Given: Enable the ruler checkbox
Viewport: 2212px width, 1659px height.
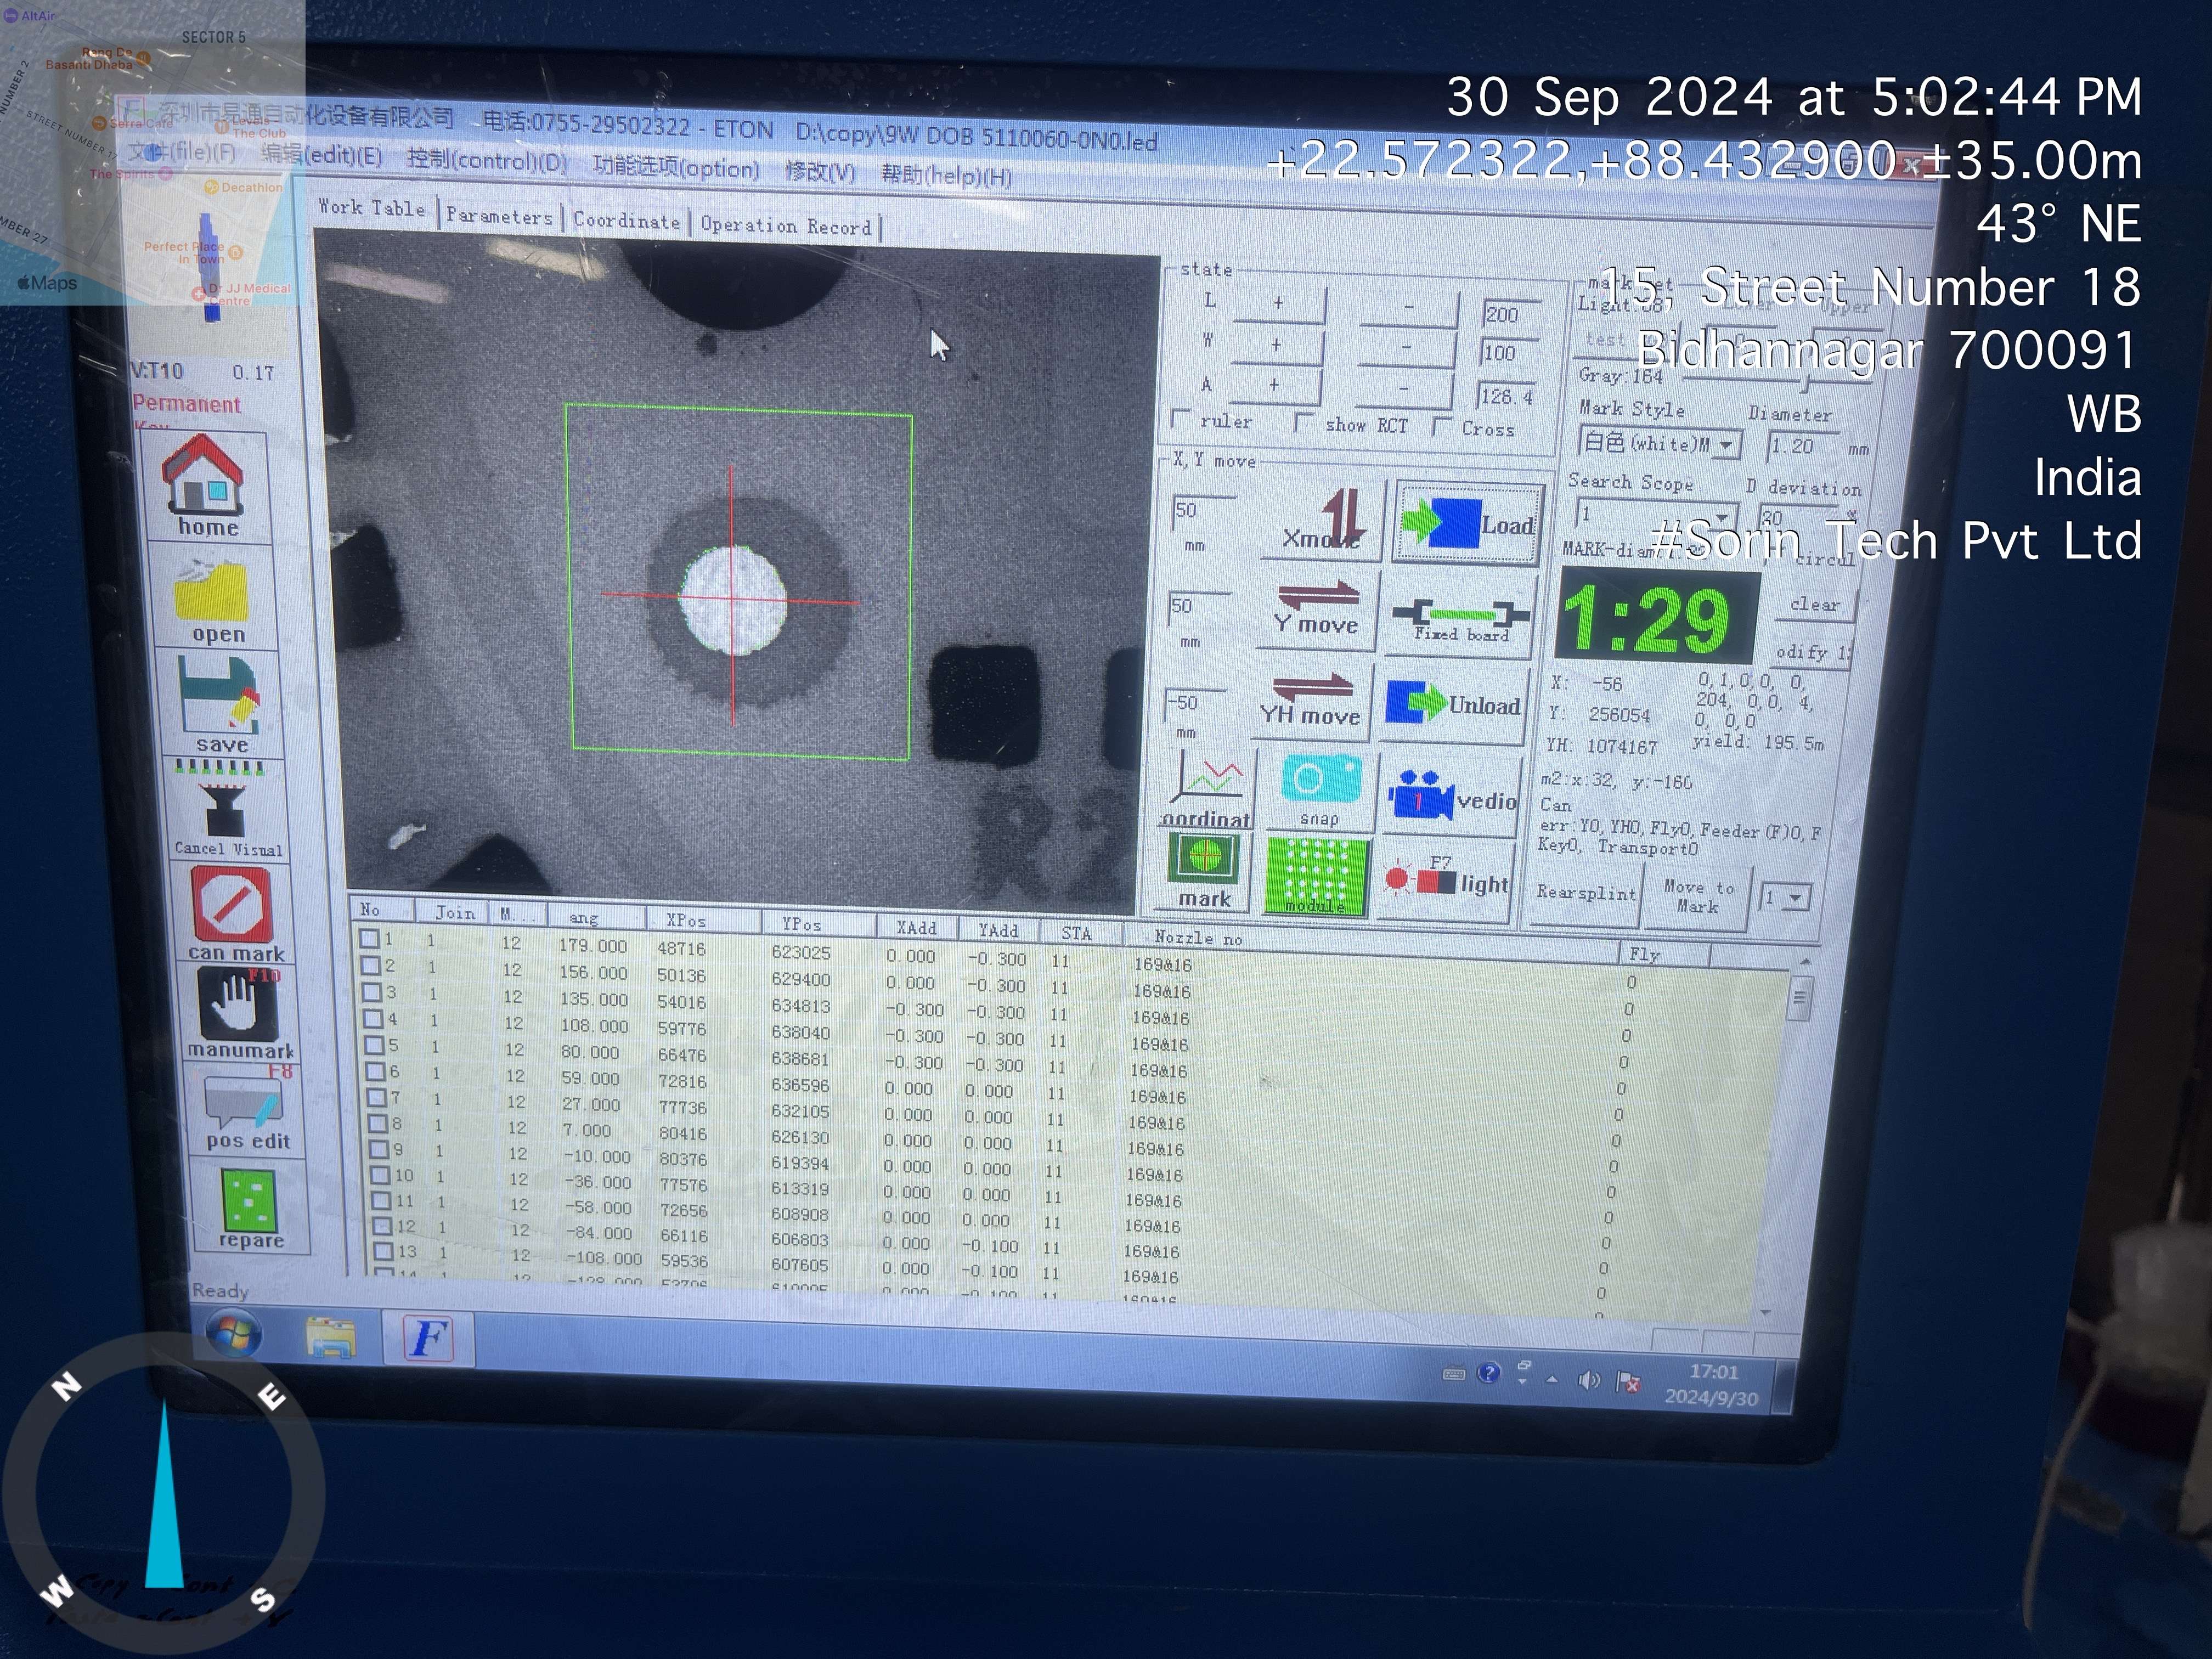Looking at the screenshot, I should tap(1180, 419).
